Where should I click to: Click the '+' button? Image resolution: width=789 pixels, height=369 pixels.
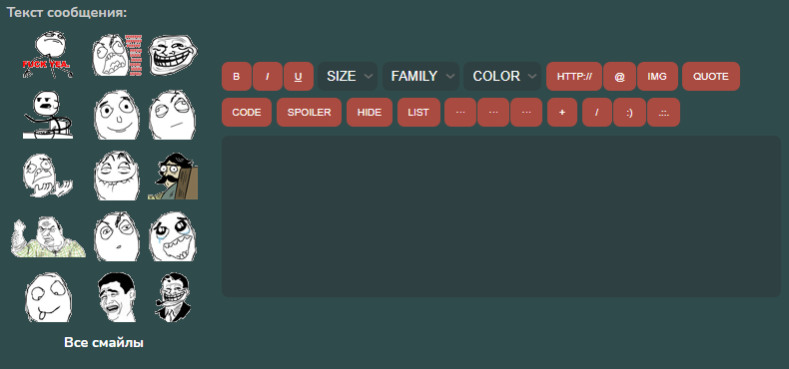click(562, 112)
